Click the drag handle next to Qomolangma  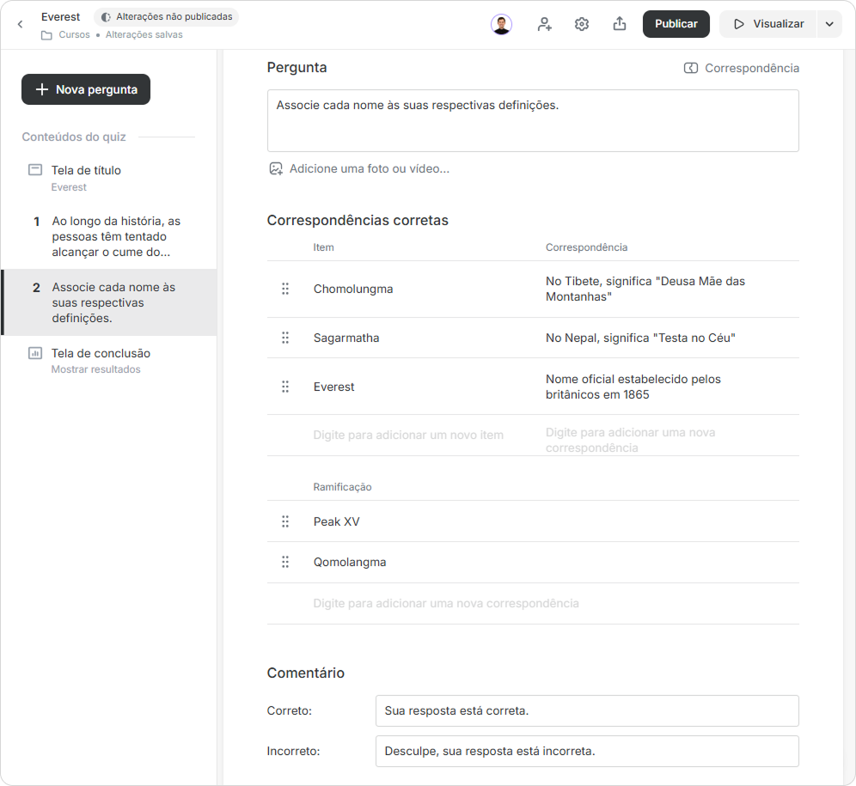point(285,562)
